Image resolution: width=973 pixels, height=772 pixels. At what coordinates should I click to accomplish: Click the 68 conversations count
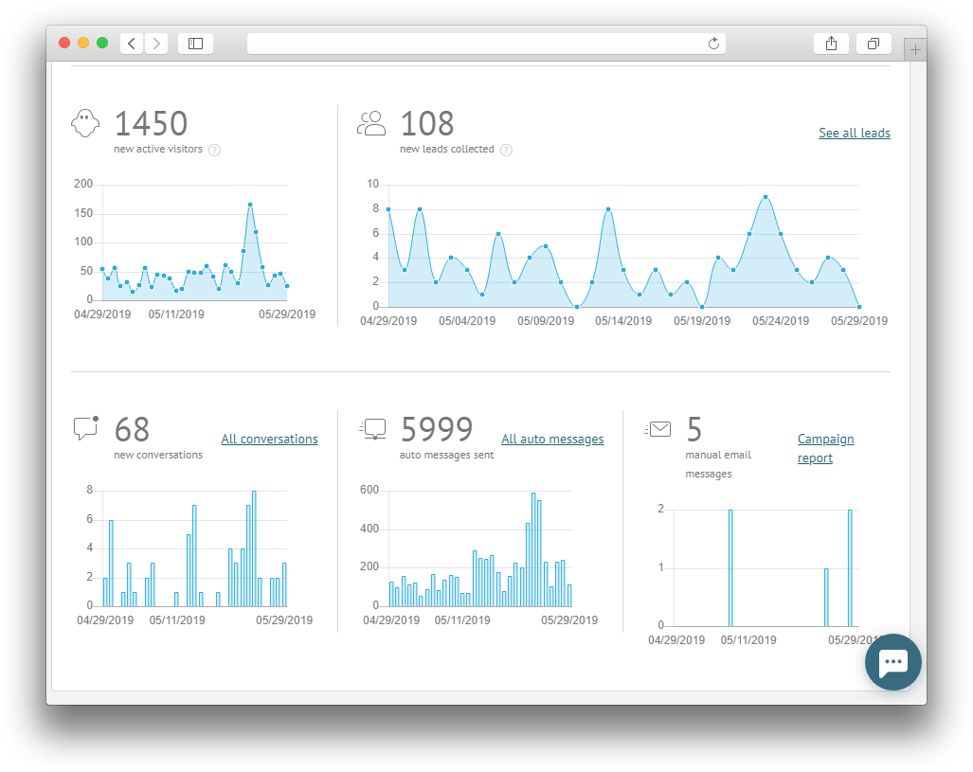tap(132, 429)
